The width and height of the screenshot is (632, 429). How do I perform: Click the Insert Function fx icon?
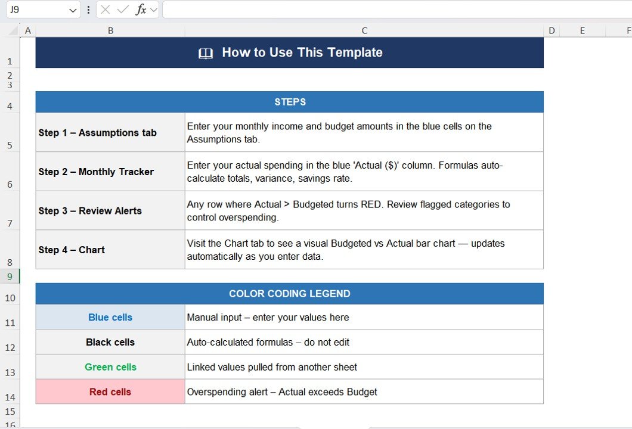click(x=141, y=10)
